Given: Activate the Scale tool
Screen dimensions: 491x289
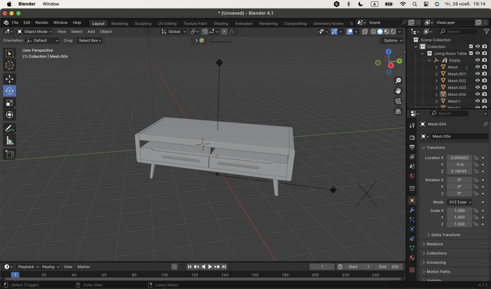Looking at the screenshot, I should [x=10, y=103].
